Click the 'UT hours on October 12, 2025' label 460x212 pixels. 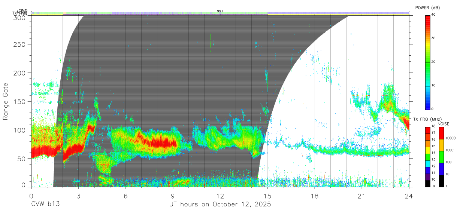coord(220,204)
